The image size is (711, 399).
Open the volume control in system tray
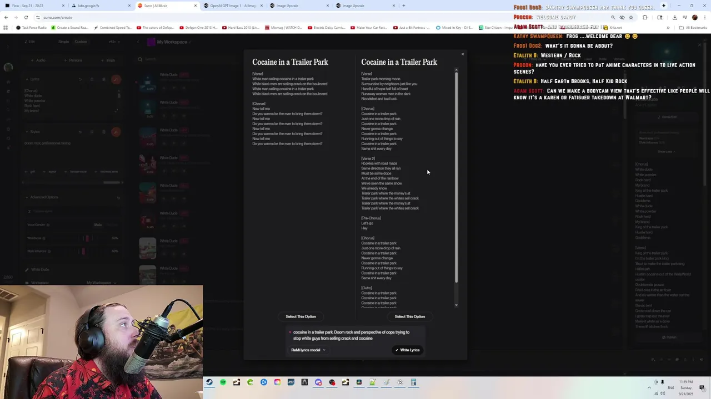[663, 393]
